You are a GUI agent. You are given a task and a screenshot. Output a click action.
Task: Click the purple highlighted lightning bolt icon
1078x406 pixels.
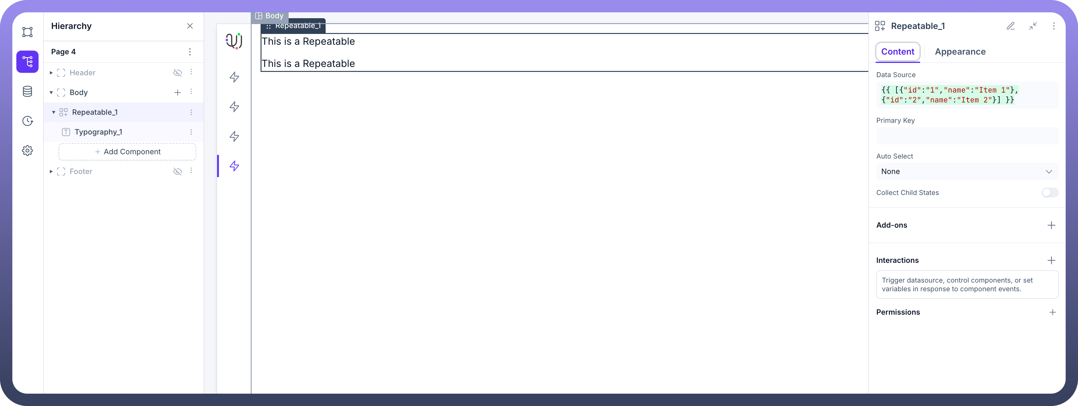[x=234, y=166]
